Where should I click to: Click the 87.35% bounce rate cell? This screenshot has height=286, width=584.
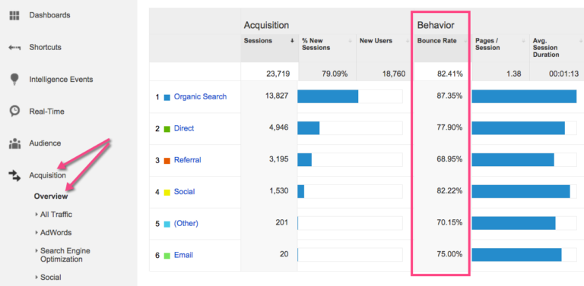coord(450,96)
